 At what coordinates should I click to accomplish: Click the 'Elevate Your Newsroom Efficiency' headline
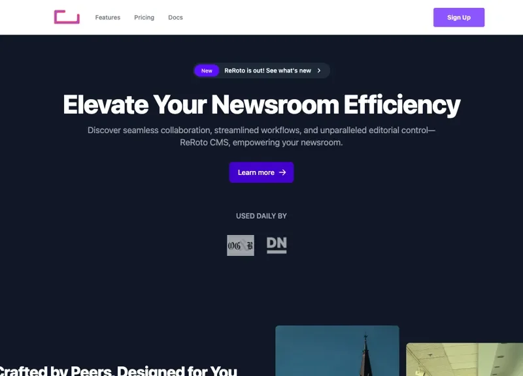coord(261,104)
